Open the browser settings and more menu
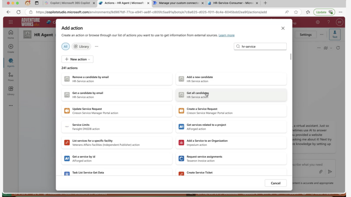Viewport: 351px width, 197px height. coord(340,12)
